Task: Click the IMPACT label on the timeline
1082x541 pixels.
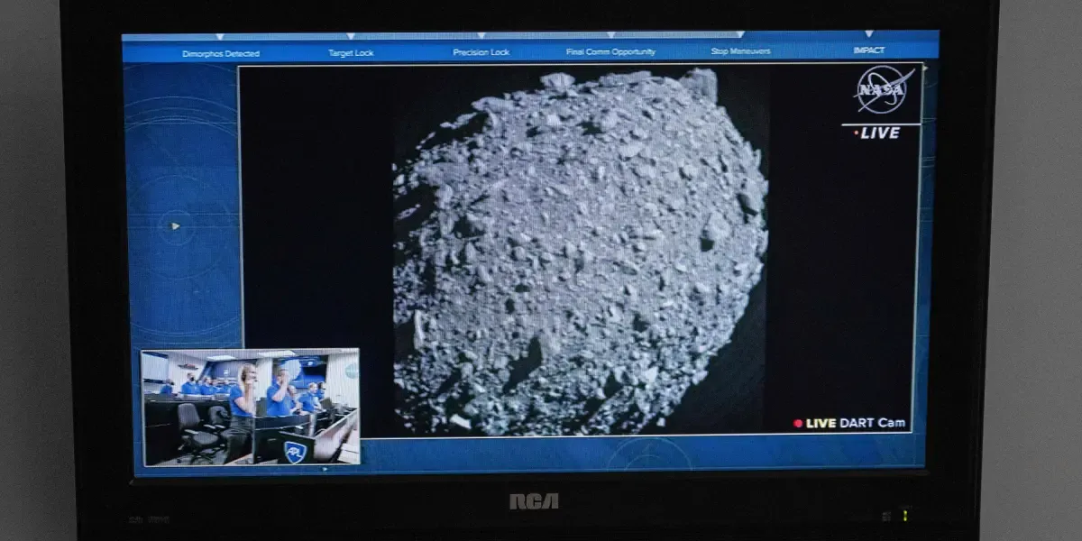Action: click(870, 52)
